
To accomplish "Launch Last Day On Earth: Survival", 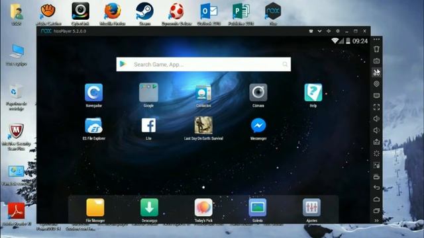I will tap(203, 125).
